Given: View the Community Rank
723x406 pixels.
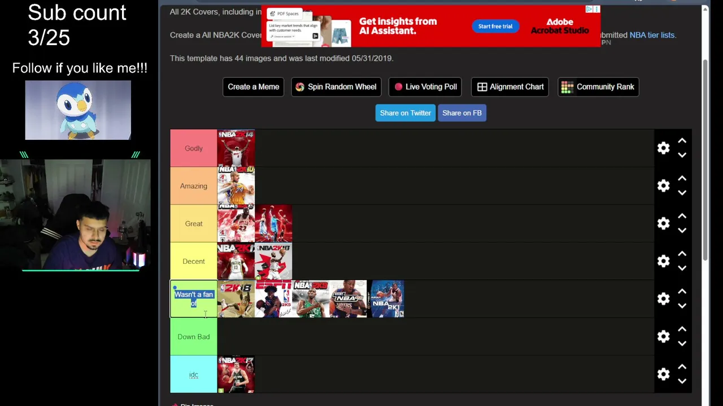Looking at the screenshot, I should (x=598, y=87).
